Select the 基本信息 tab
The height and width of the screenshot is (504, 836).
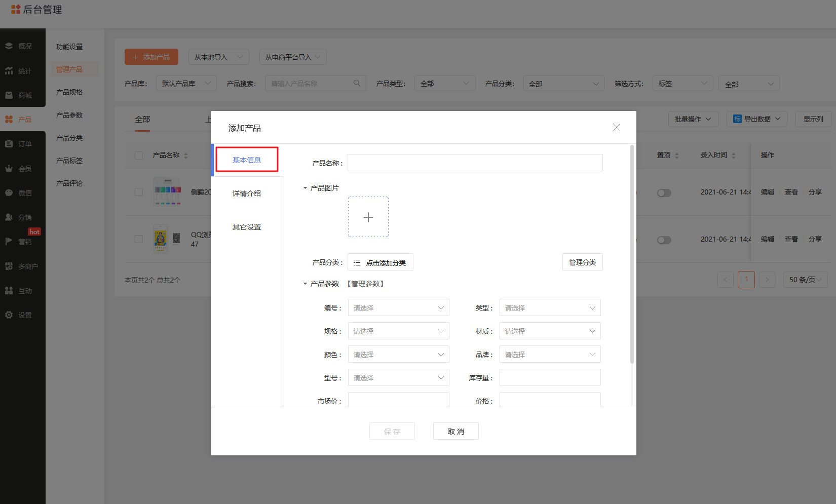click(x=247, y=160)
